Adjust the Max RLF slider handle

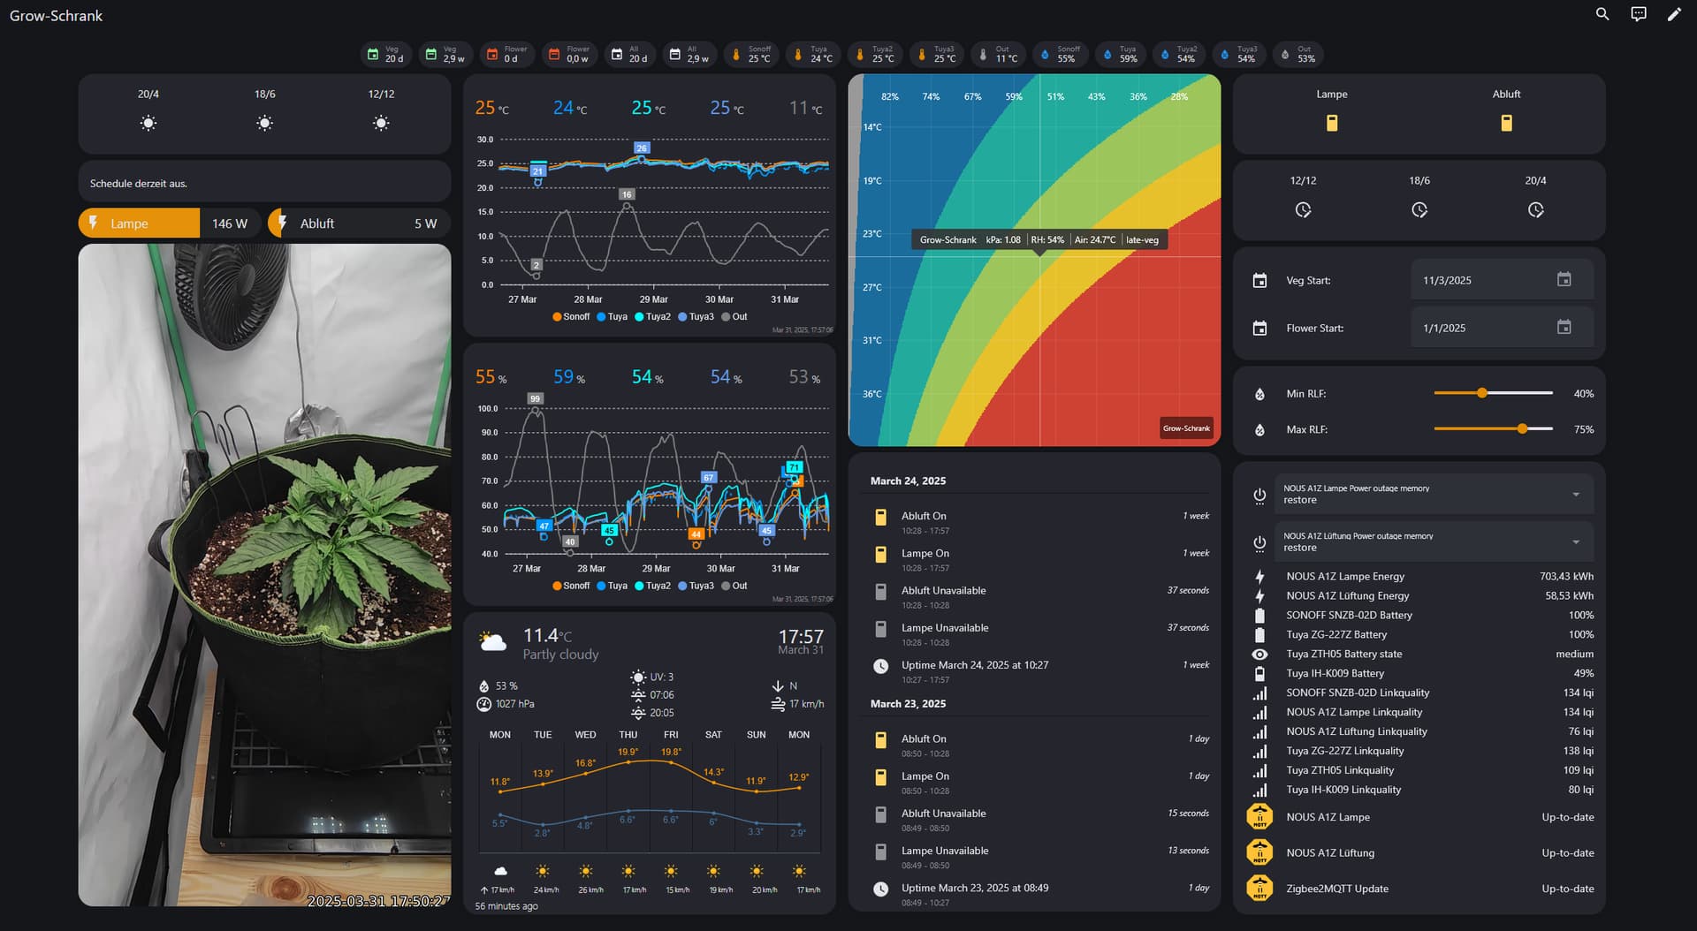(x=1522, y=429)
